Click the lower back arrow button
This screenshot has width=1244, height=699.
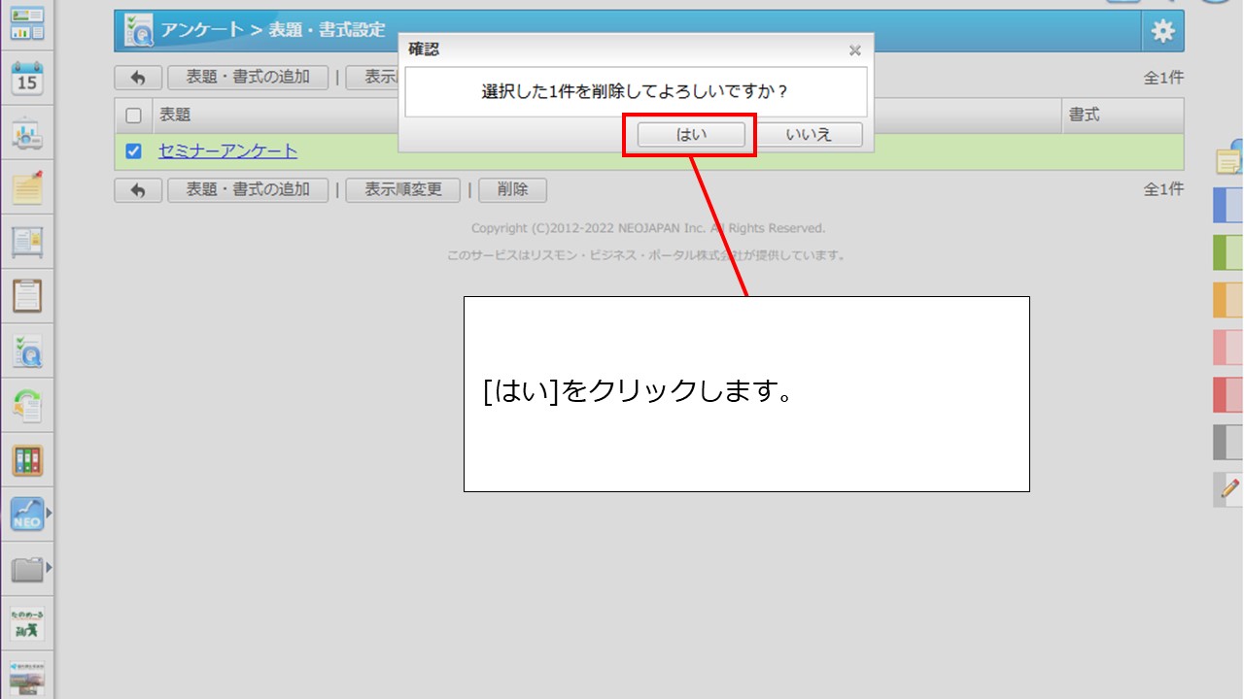(138, 190)
